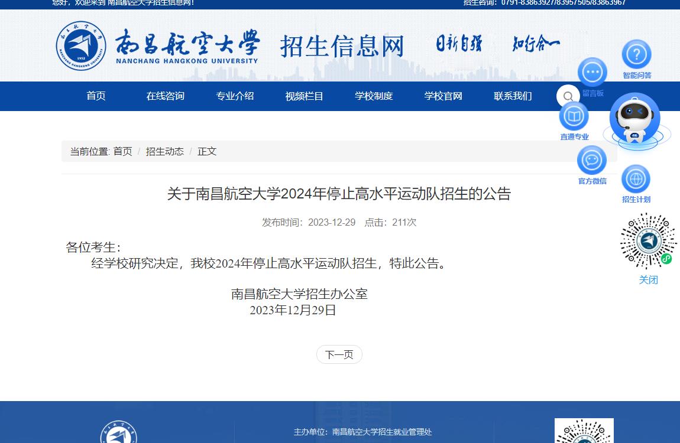680x443 pixels.
Task: Click the 发布时间：2023-12-29 text
Action: pos(308,222)
